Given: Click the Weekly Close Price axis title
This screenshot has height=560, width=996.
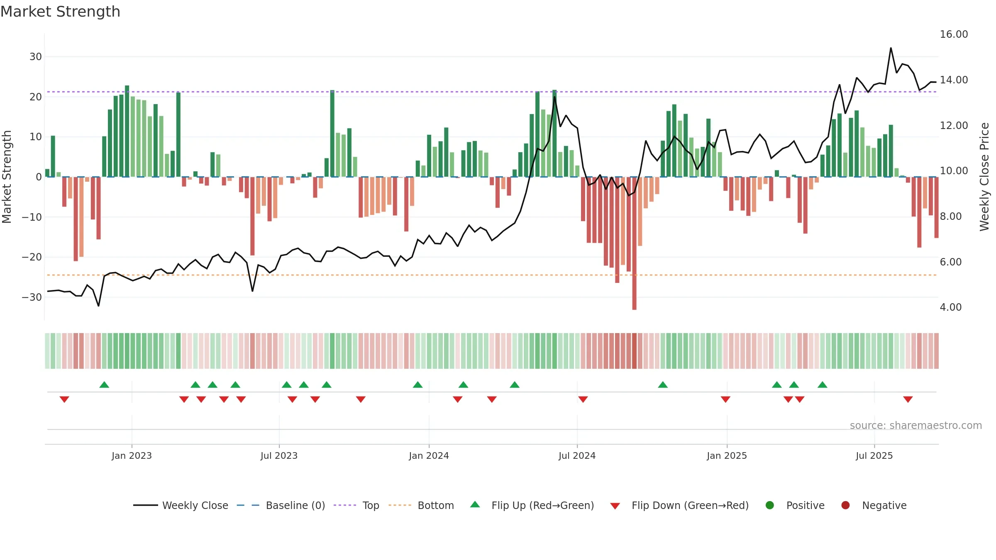Looking at the screenshot, I should [x=984, y=177].
